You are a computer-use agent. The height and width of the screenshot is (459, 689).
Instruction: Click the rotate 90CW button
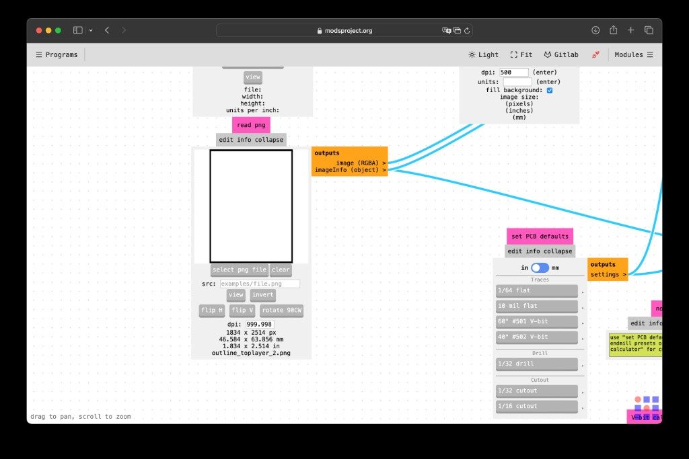(282, 310)
